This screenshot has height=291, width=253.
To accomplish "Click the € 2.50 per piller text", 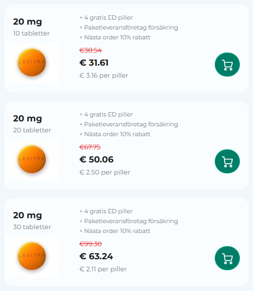I will 104,172.
